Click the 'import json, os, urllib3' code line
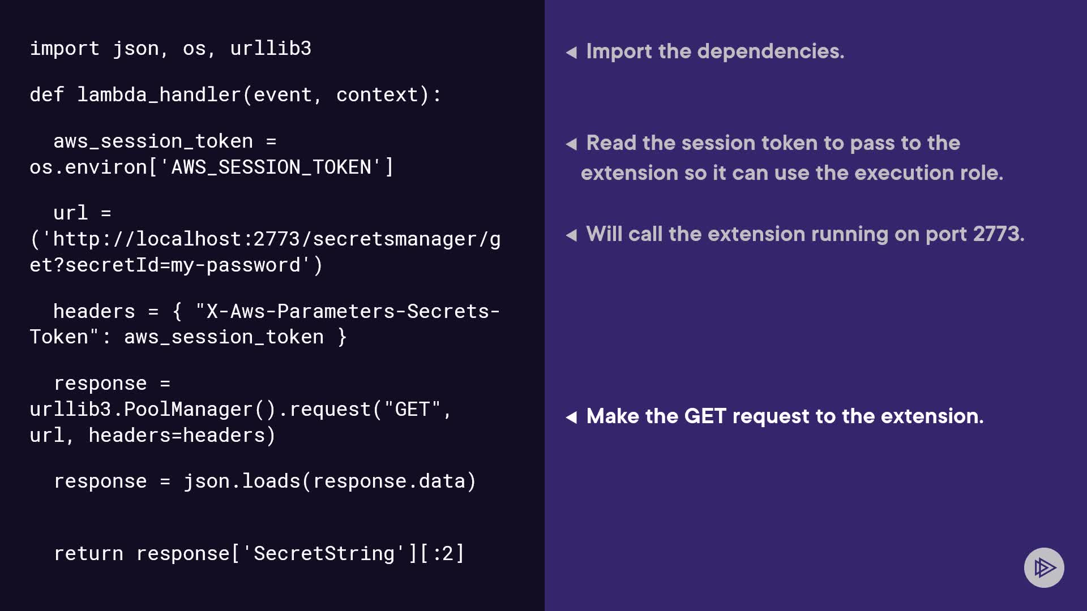The height and width of the screenshot is (611, 1087). (x=170, y=49)
